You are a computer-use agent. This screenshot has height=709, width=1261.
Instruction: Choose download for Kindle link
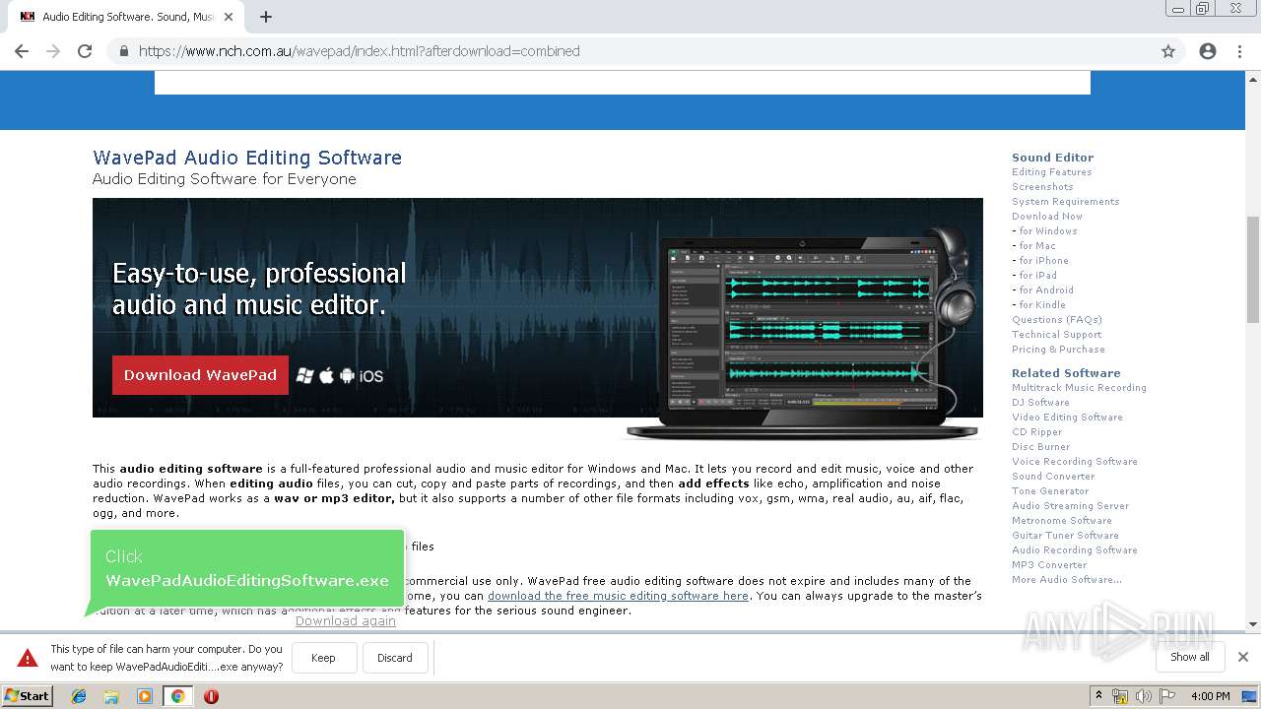pyautogui.click(x=1042, y=305)
